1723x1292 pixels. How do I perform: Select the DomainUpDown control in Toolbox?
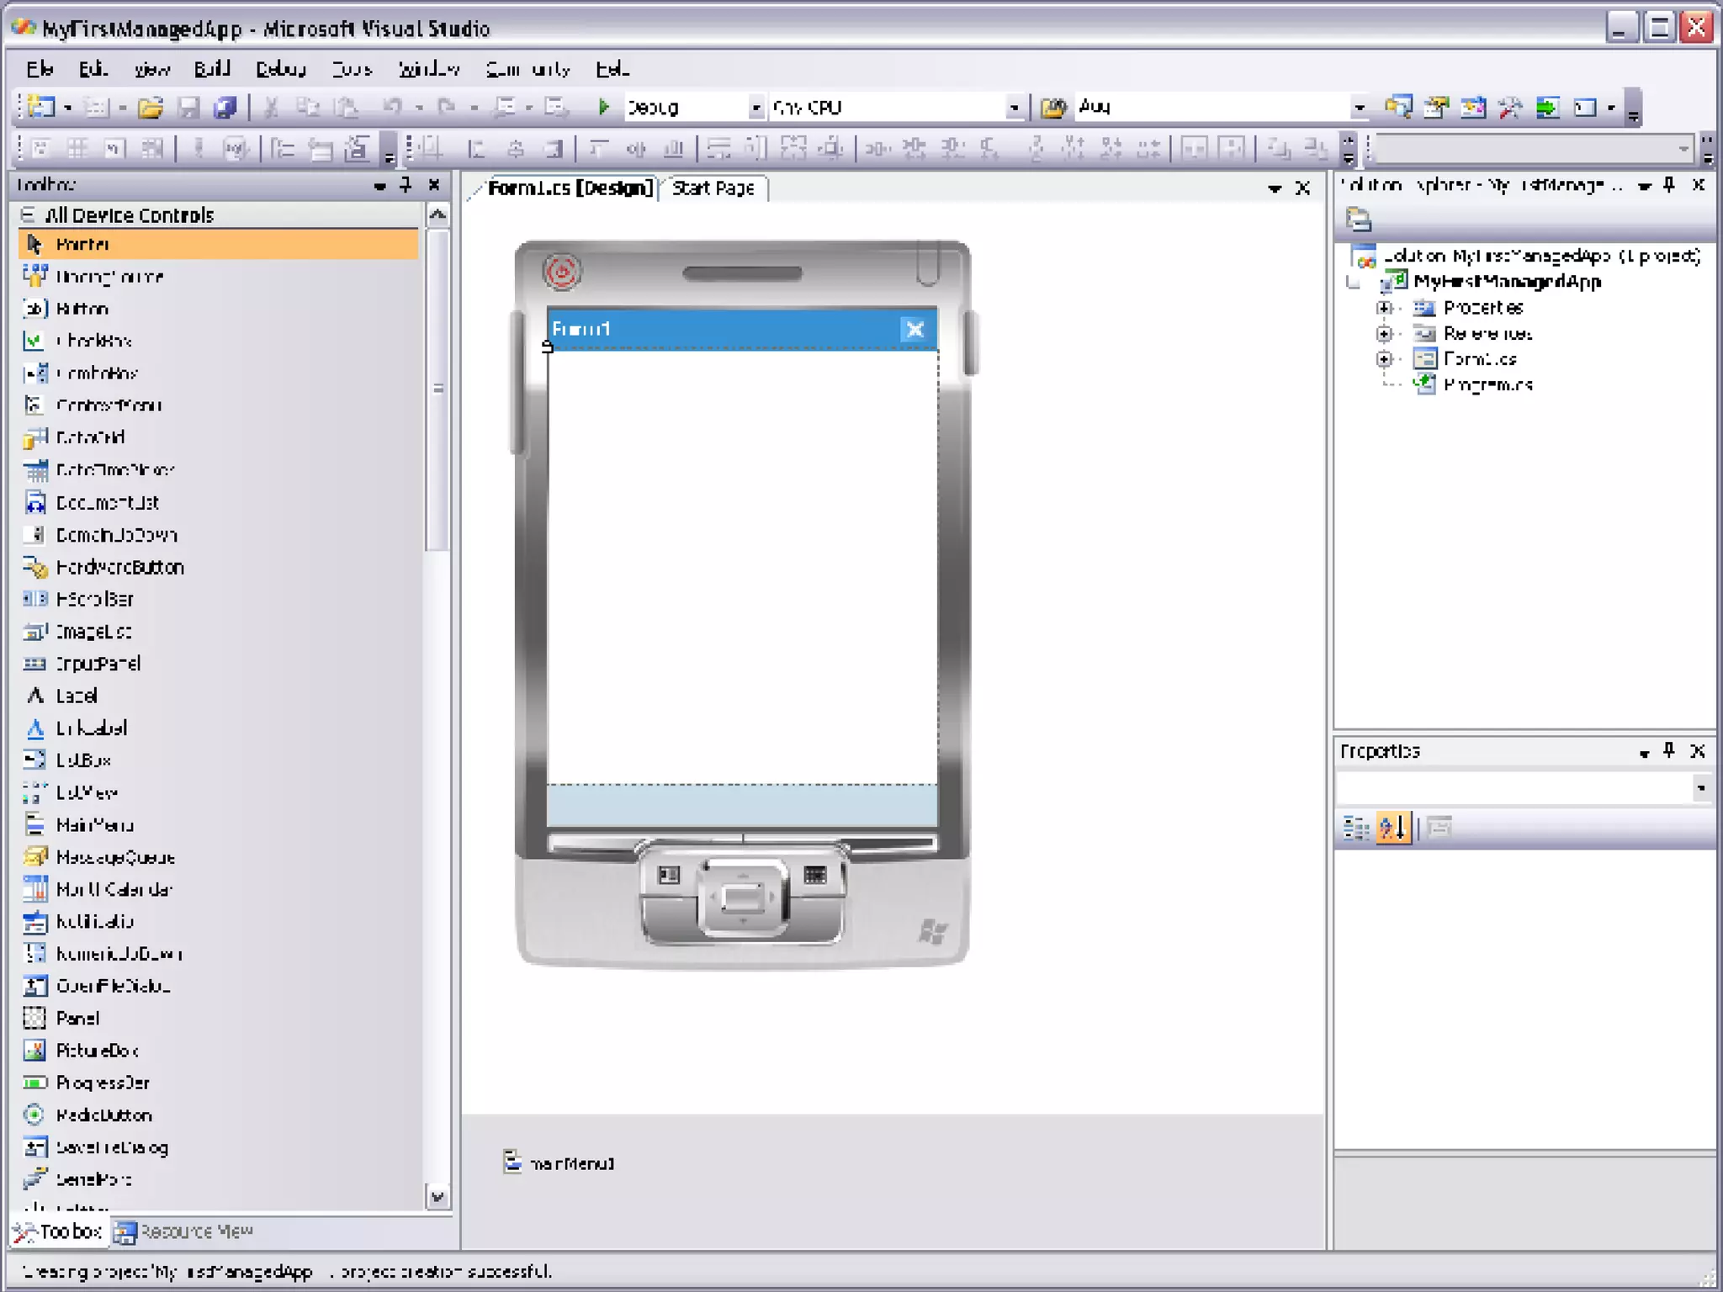pyautogui.click(x=218, y=534)
